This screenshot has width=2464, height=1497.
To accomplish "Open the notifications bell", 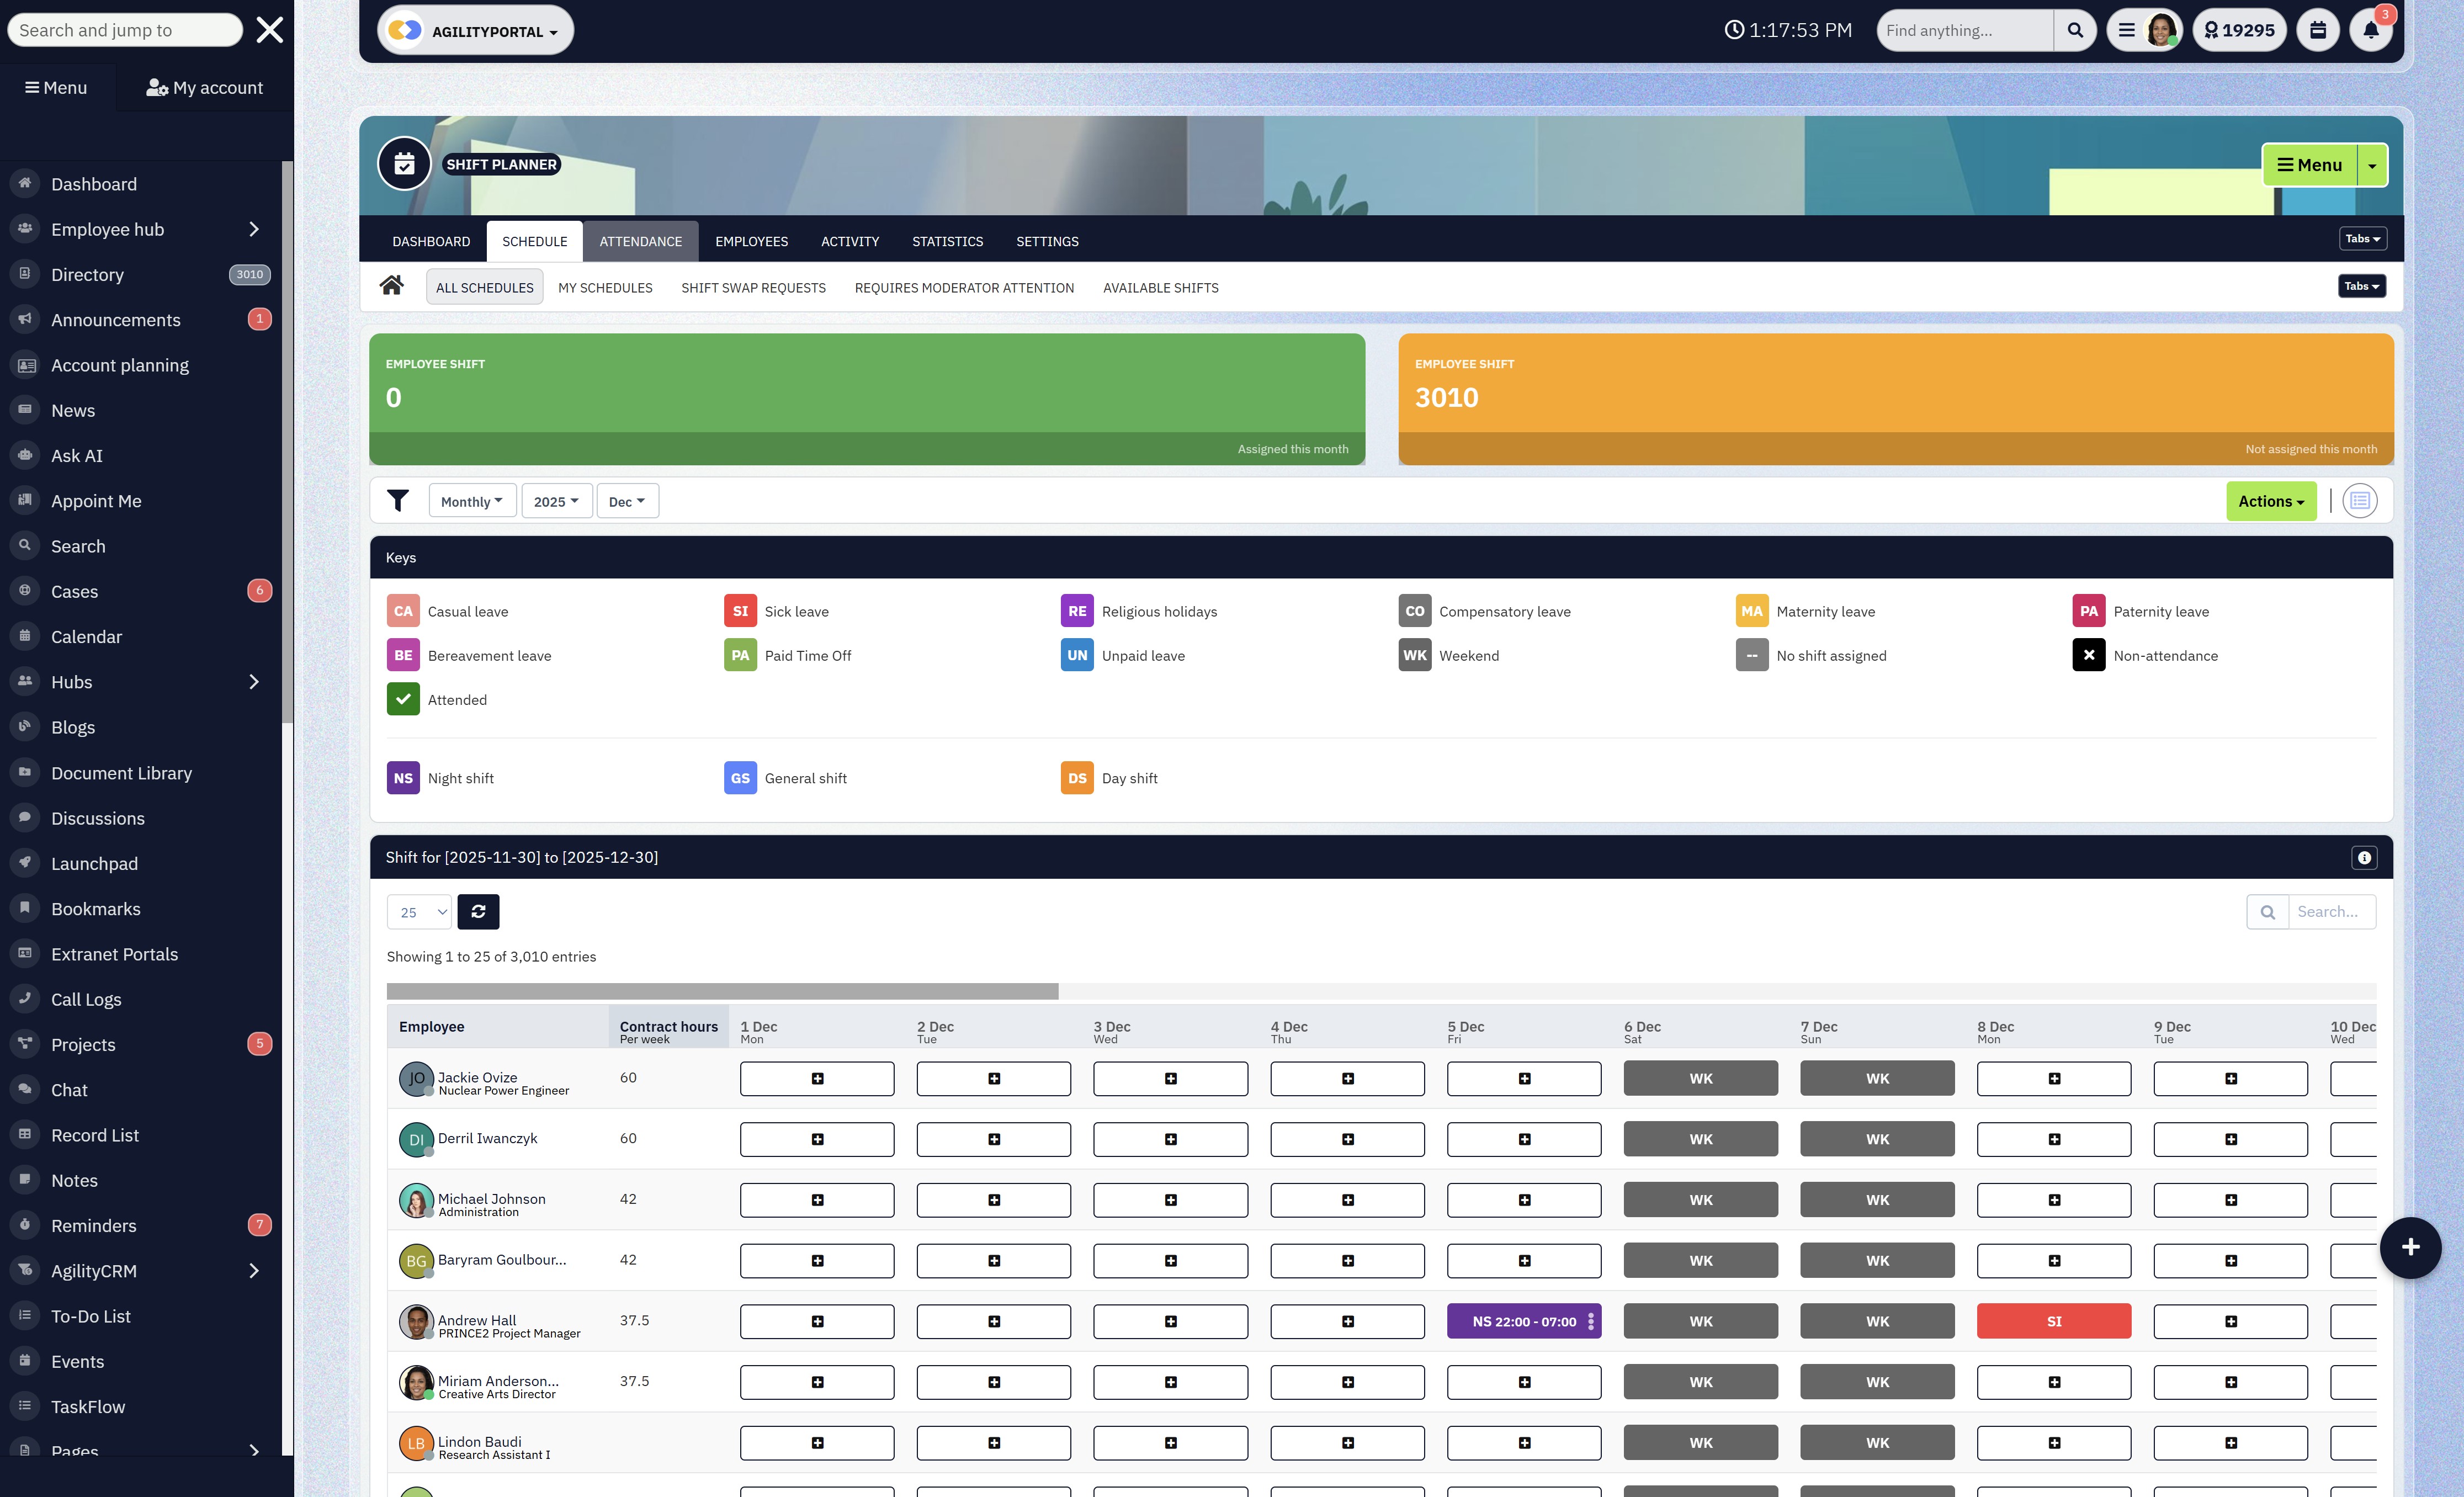I will [x=2371, y=30].
